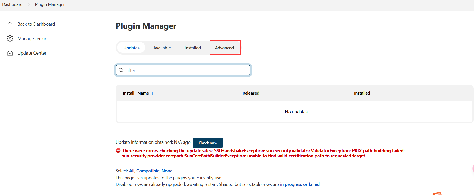This screenshot has height=195, width=474.
Task: Click the magnifier icon in Filter box
Action: 121,70
